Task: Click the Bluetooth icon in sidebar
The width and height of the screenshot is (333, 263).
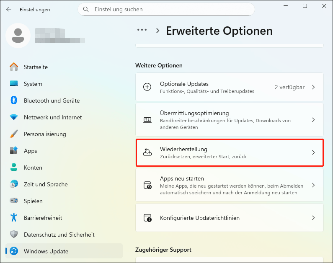Action: (14, 100)
